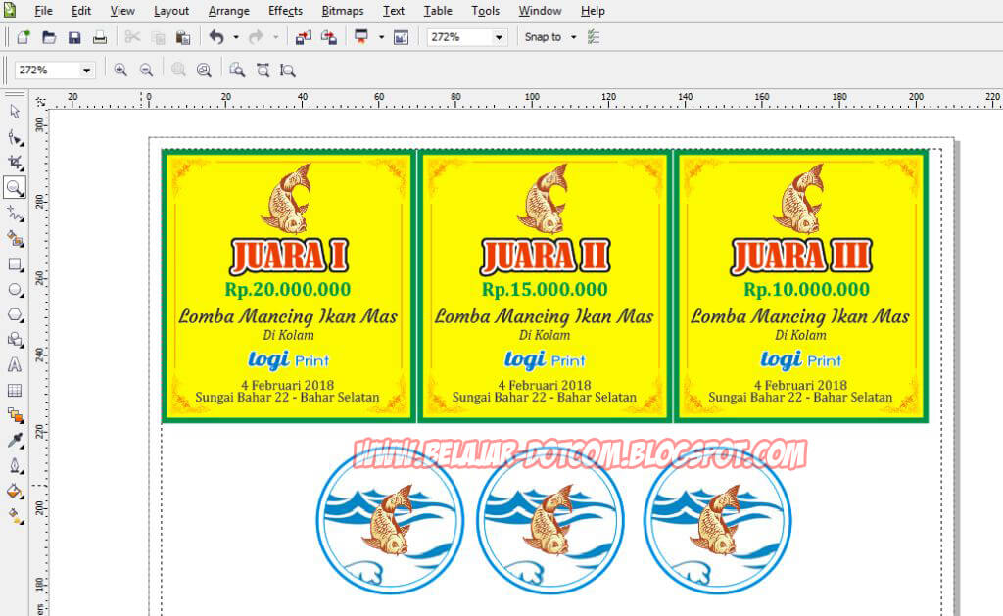Click the Export icon on the toolbar
Image resolution: width=1003 pixels, height=616 pixels.
[330, 36]
